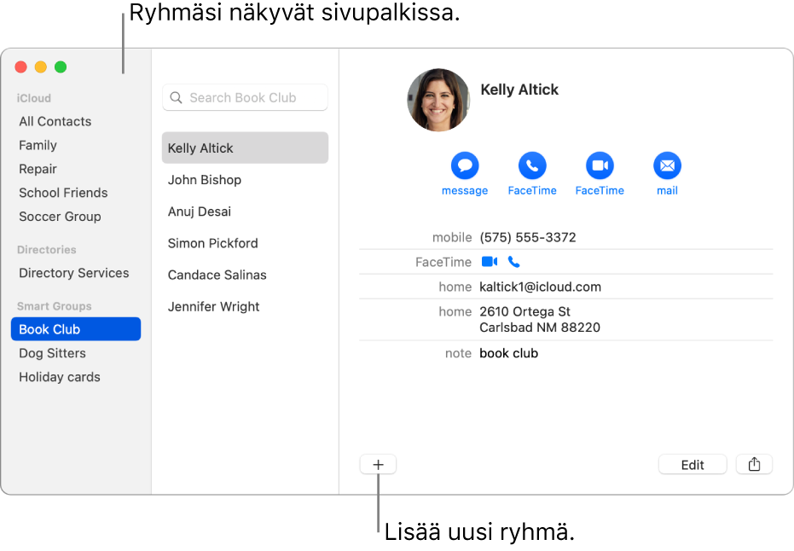Screen dimensions: 794x551
Task: Select the Book Club smart group
Action: pos(75,329)
